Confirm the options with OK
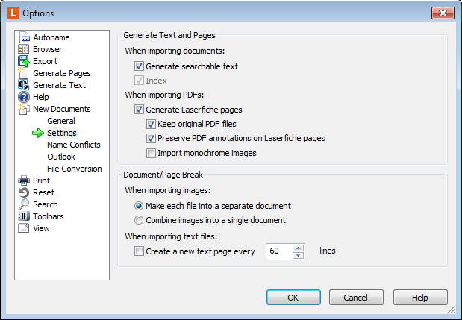Image resolution: width=462 pixels, height=320 pixels. [293, 298]
